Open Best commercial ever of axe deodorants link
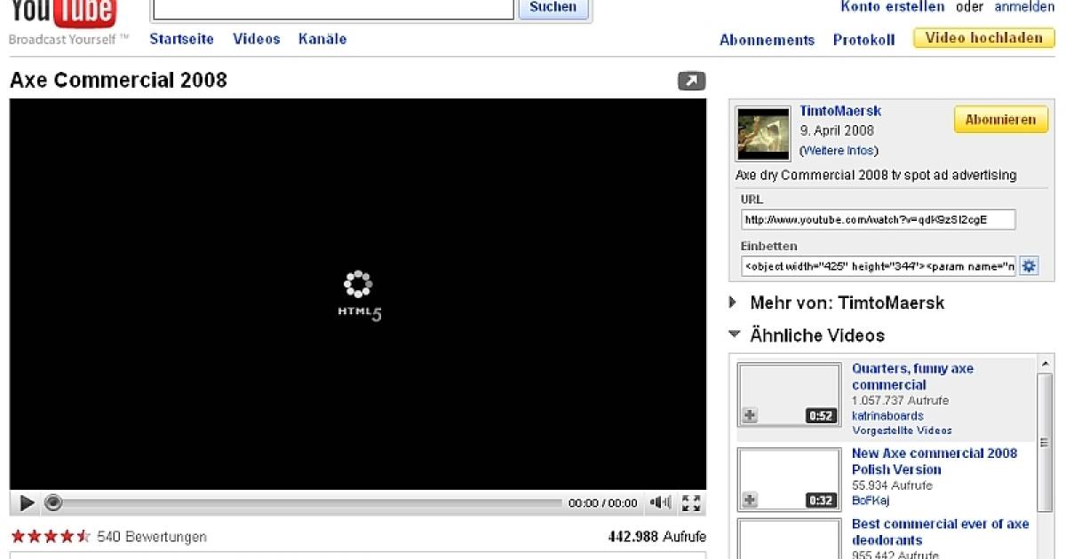Viewport: 1066px width, 559px height. (940, 531)
